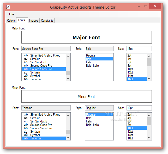
Task: Click the Minor Font size scrollbar thumb
Action: click(x=149, y=121)
